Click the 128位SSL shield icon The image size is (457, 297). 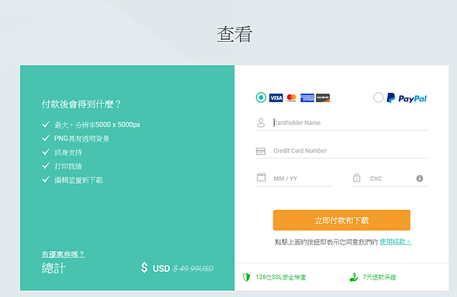247,277
